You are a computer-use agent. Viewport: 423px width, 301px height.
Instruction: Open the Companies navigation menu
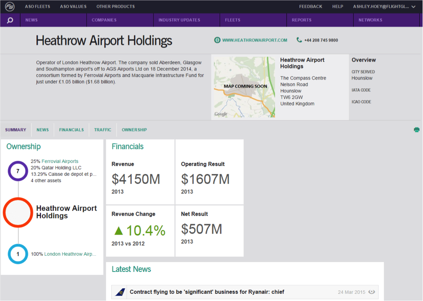click(x=104, y=20)
